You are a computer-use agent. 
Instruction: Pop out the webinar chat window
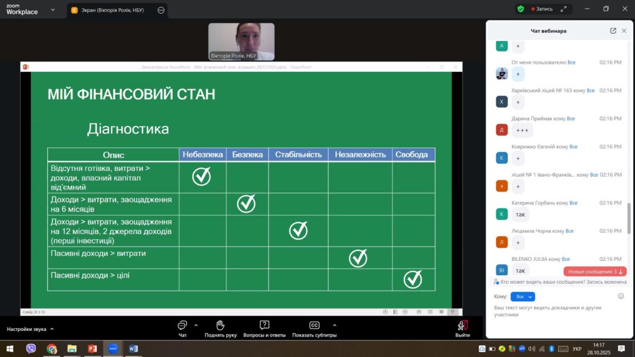[613, 31]
